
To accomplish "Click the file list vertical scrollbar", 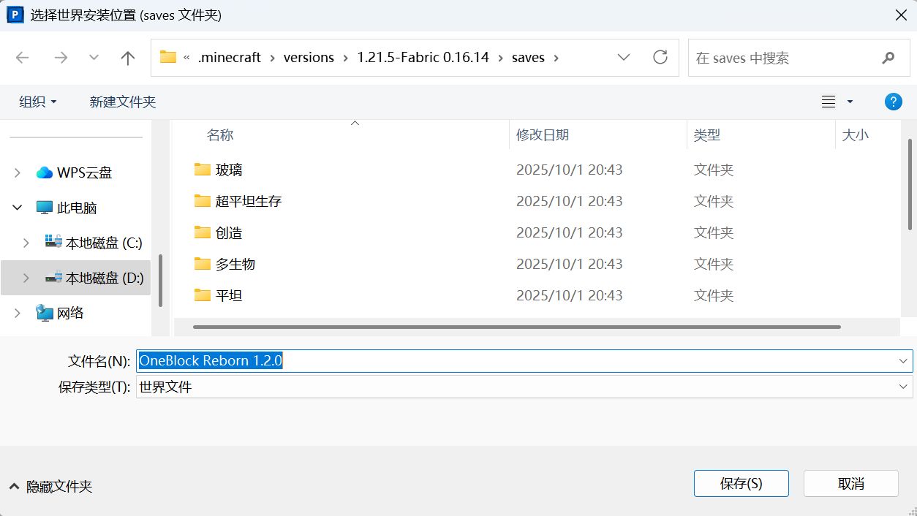I will coord(909,183).
